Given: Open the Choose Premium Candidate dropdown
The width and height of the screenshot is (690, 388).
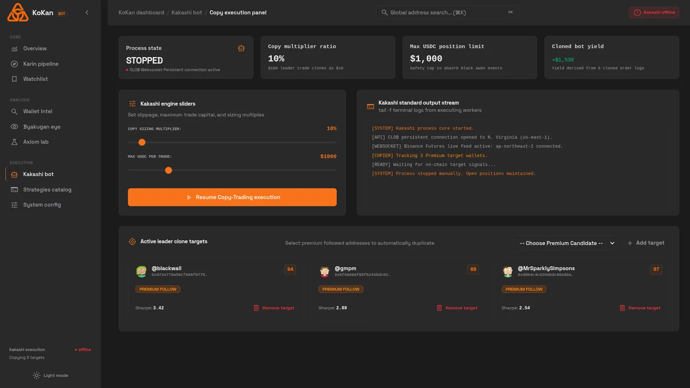Looking at the screenshot, I should (x=564, y=243).
